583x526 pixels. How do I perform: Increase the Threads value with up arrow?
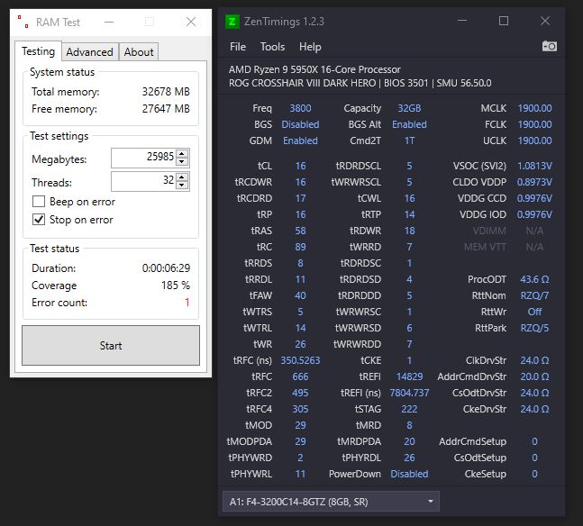click(x=182, y=177)
